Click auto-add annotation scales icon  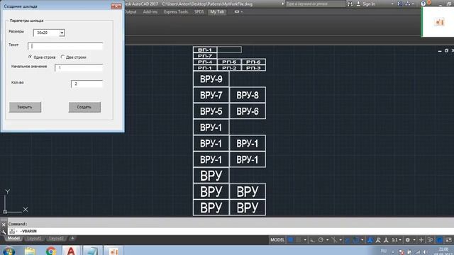point(378,239)
